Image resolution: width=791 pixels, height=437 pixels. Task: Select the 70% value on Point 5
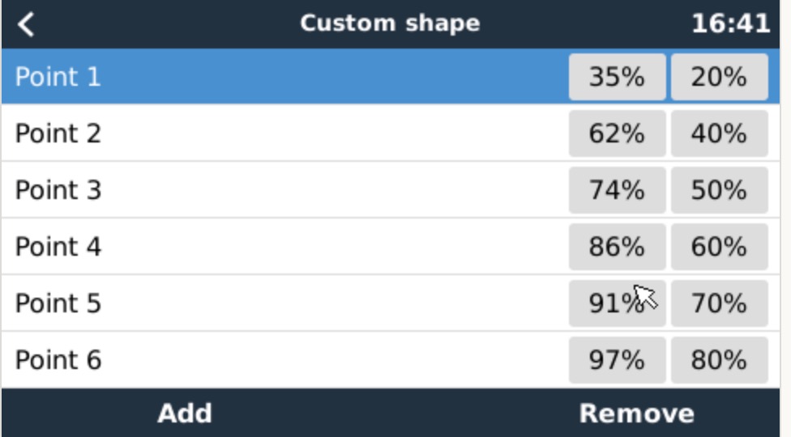coord(720,303)
